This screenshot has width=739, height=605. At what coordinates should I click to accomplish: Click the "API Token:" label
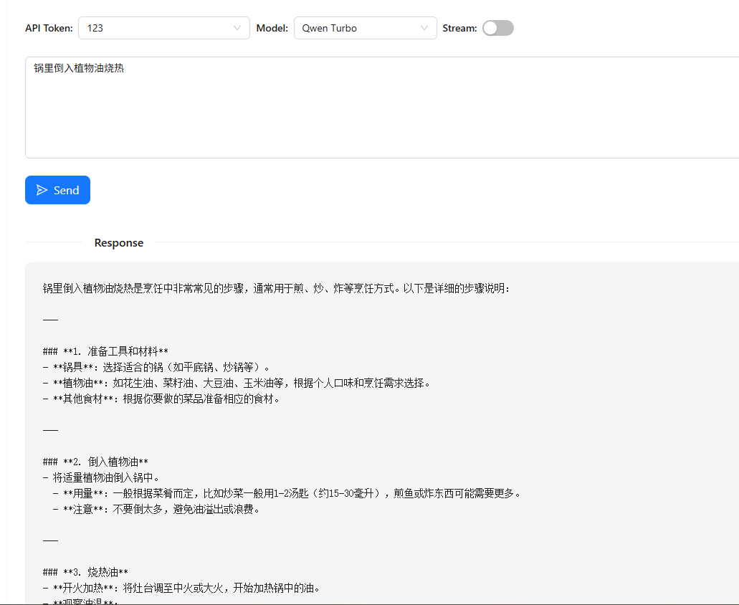pyautogui.click(x=49, y=28)
